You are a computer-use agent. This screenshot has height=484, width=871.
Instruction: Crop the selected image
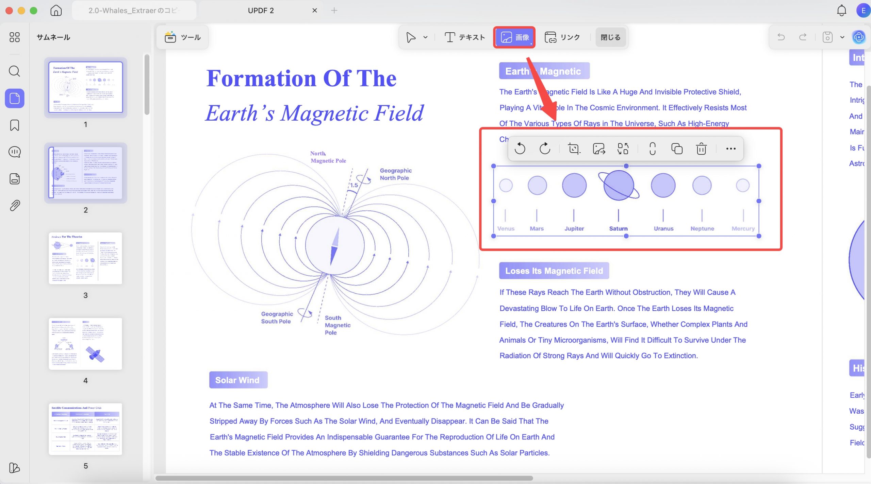(x=574, y=149)
